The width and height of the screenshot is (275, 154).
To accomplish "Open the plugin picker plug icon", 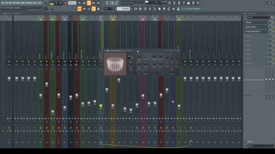I will point(164,9).
